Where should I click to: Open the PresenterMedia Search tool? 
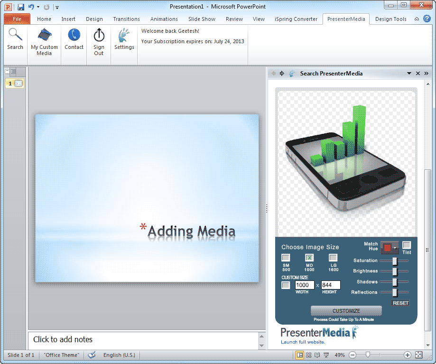click(15, 39)
